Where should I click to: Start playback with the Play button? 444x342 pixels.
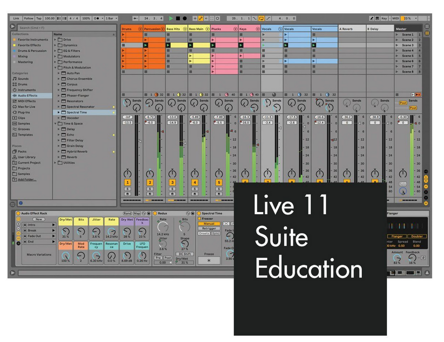(x=171, y=18)
